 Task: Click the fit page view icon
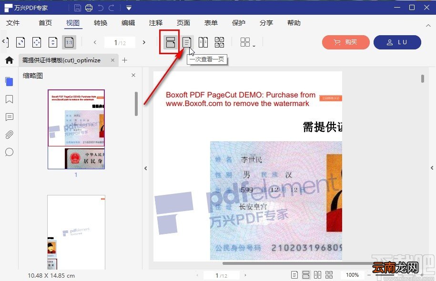[x=37, y=42]
